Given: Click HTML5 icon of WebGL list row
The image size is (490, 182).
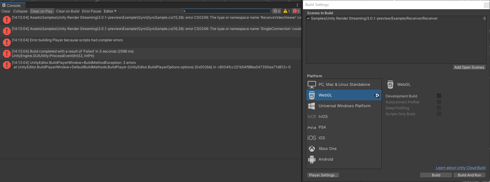Looking at the screenshot, I should click(x=312, y=95).
